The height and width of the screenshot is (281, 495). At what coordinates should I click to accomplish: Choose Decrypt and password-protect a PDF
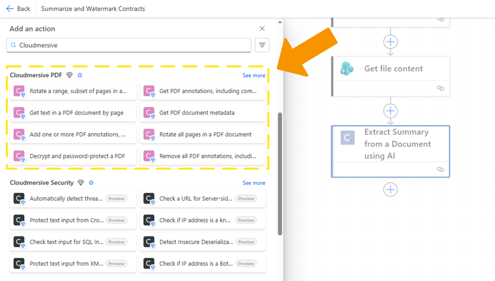coord(73,156)
